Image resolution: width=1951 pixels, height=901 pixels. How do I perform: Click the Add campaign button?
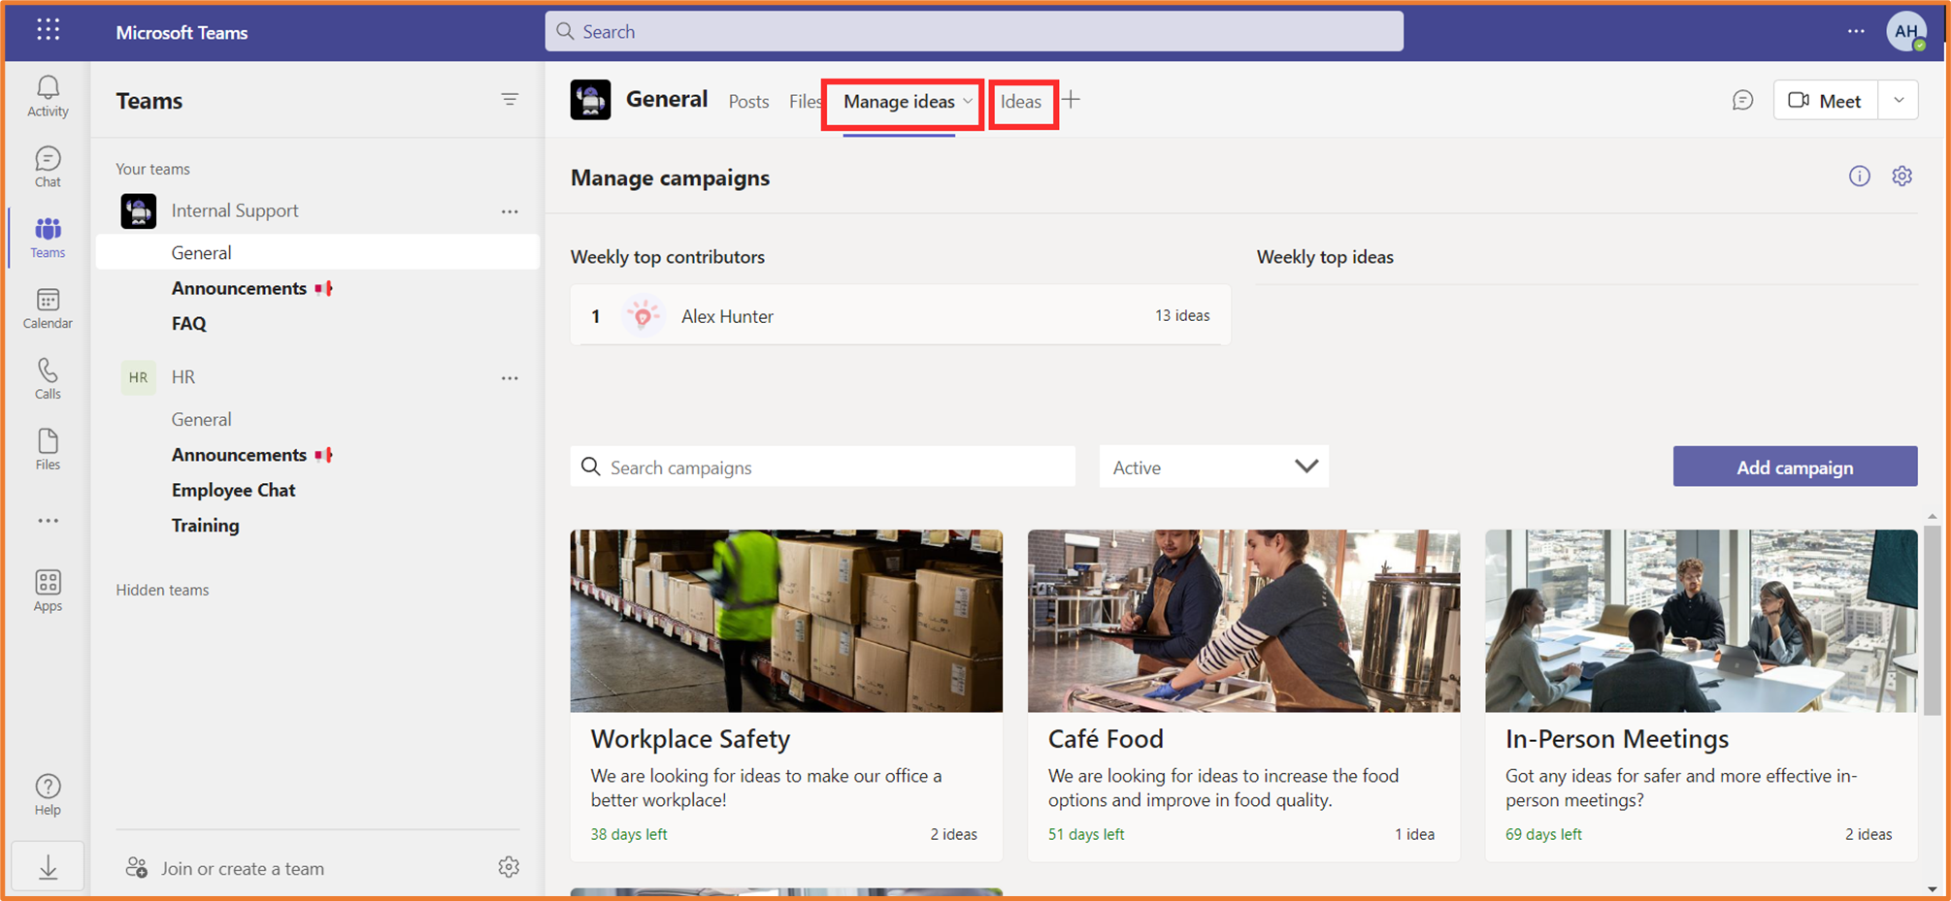tap(1794, 467)
